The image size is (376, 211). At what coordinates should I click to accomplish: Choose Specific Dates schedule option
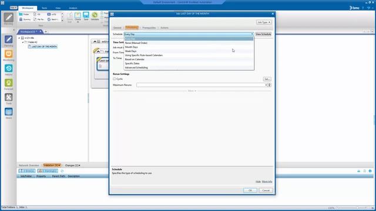pyautogui.click(x=189, y=63)
